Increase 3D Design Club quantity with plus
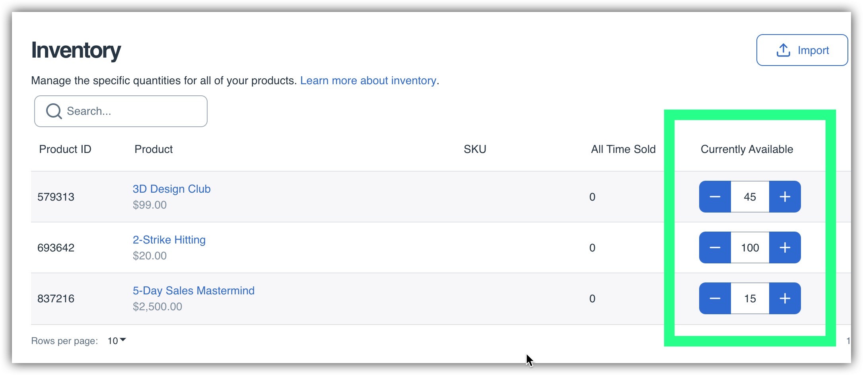Screen dimensions: 863x375 (x=785, y=197)
